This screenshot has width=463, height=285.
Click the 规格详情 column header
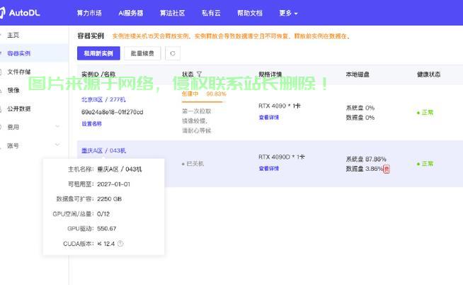[270, 74]
